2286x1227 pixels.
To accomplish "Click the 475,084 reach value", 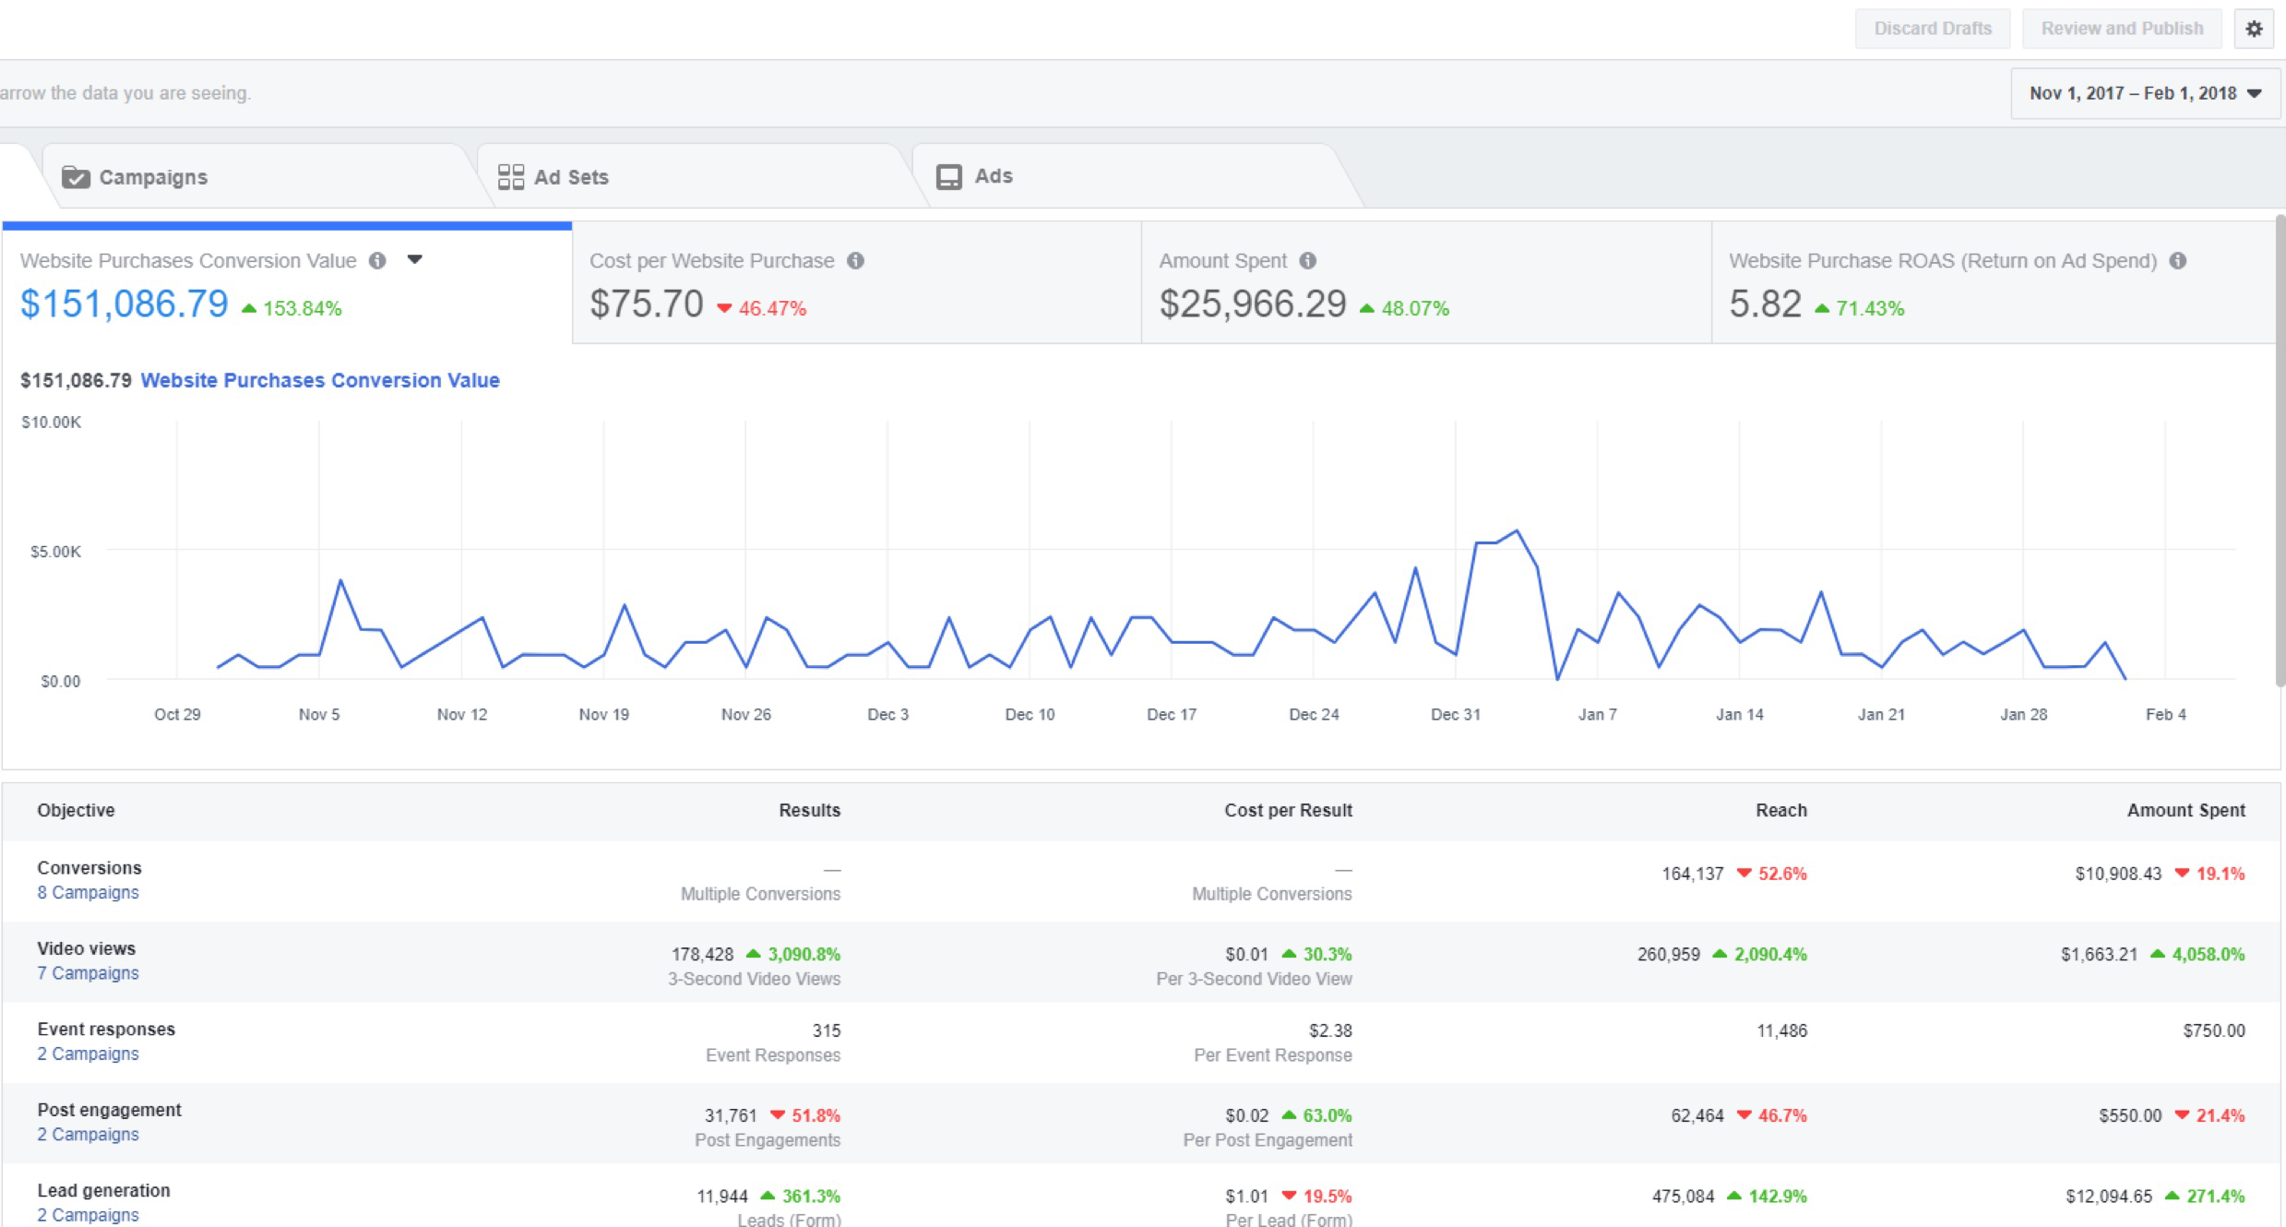I will (1683, 1196).
